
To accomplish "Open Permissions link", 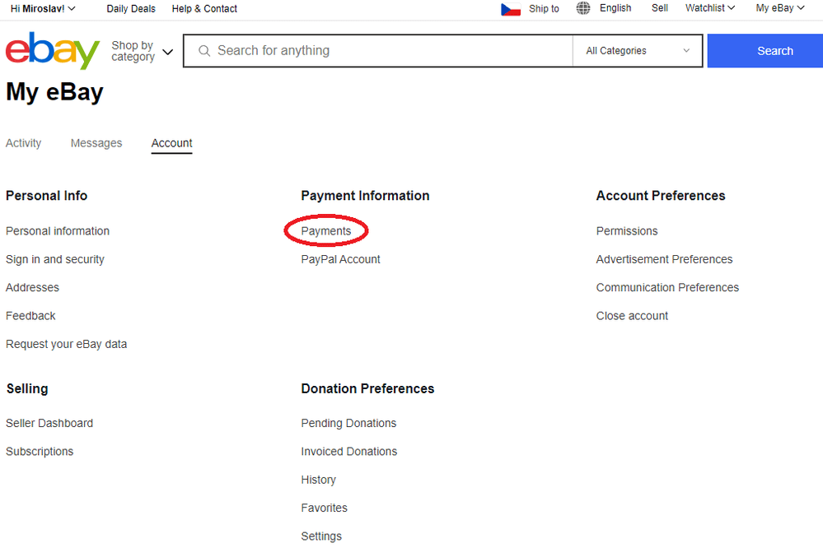I will click(x=627, y=231).
